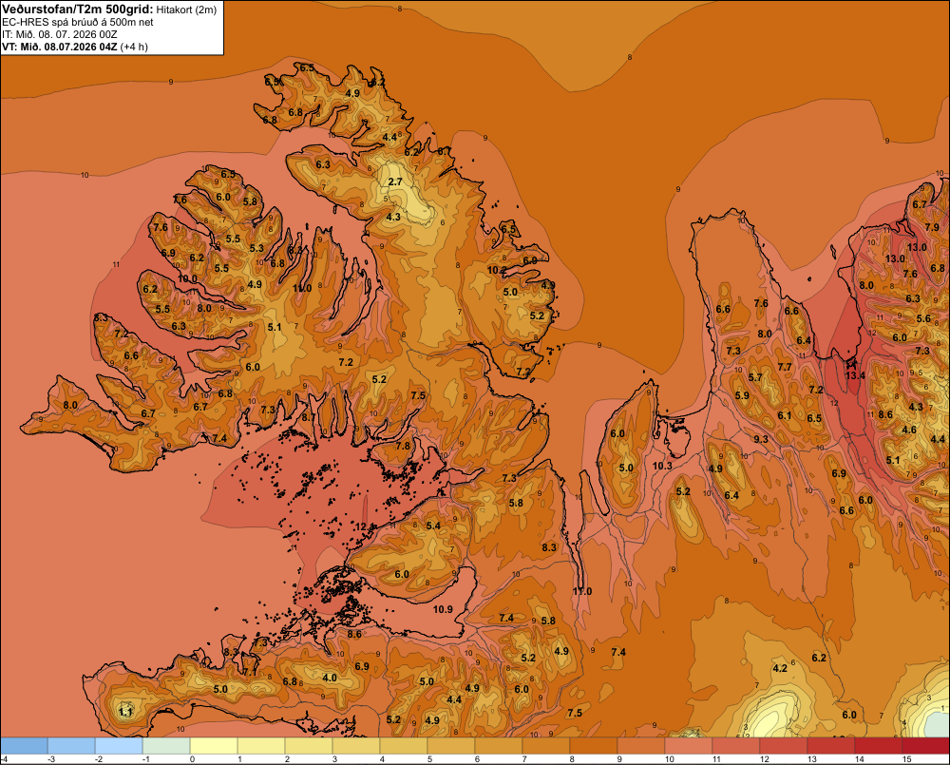Screen dimensions: 950x765
Task: Click the temperature value "10.9"
Action: coord(443,608)
